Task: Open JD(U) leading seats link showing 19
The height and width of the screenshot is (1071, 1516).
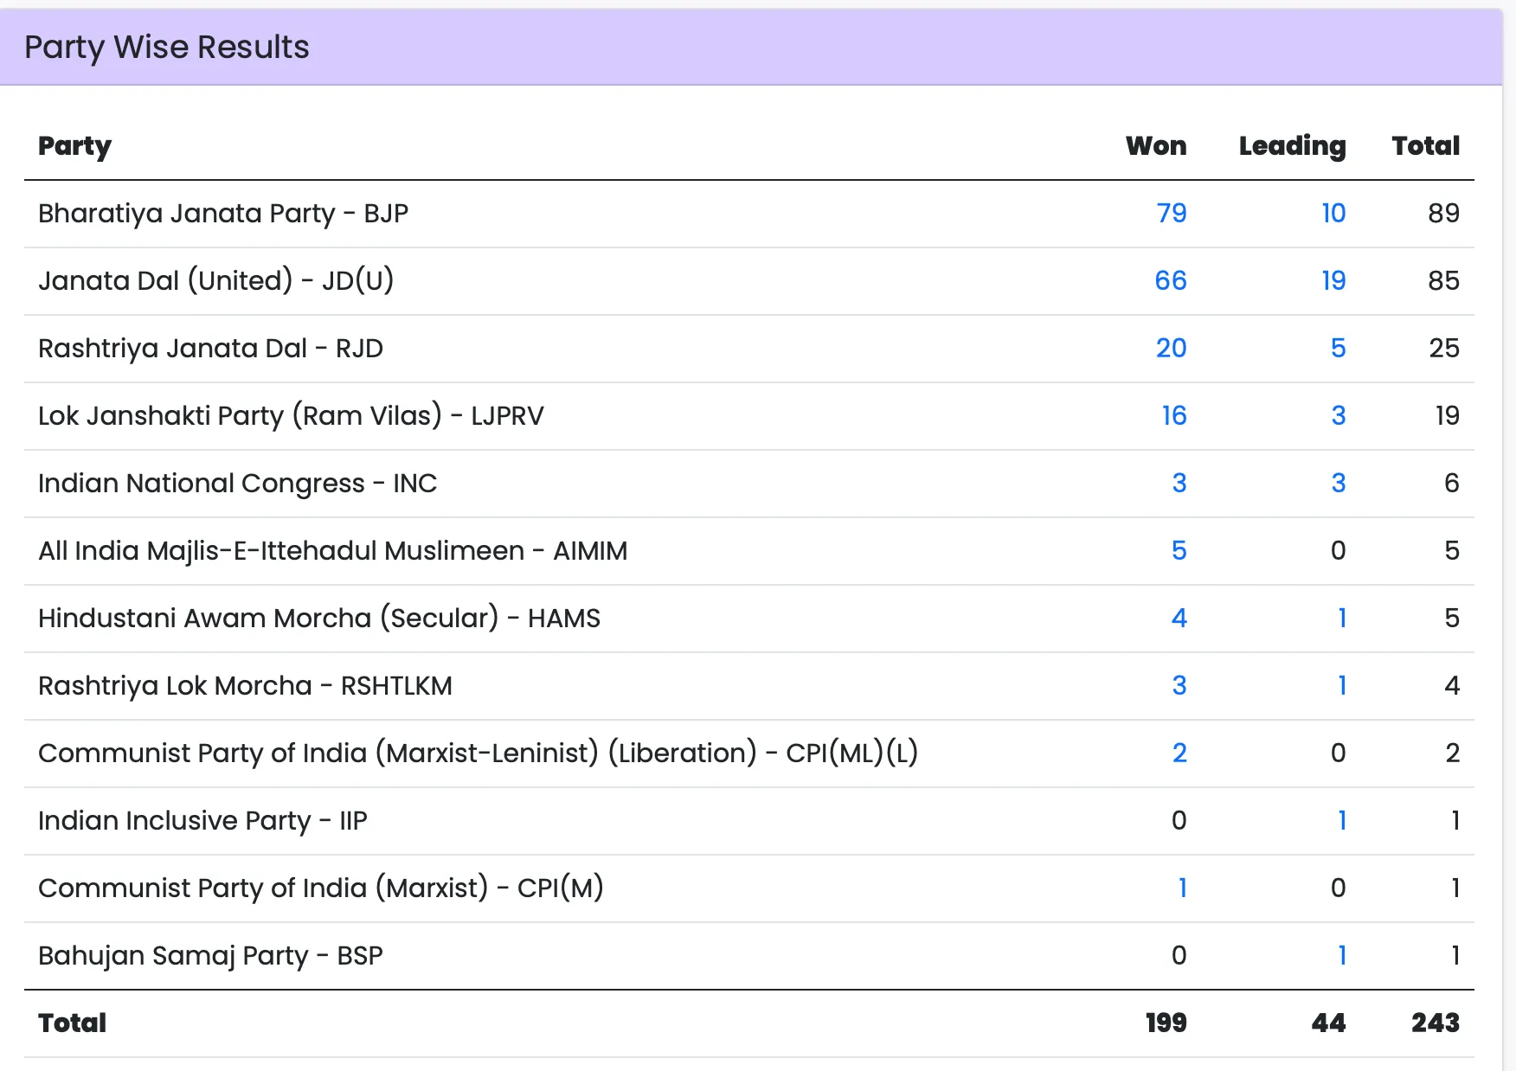Action: click(1333, 280)
